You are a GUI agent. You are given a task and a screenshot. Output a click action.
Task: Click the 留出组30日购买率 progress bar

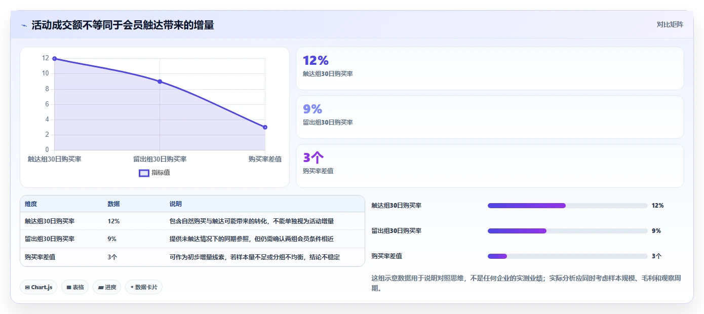pyautogui.click(x=567, y=231)
